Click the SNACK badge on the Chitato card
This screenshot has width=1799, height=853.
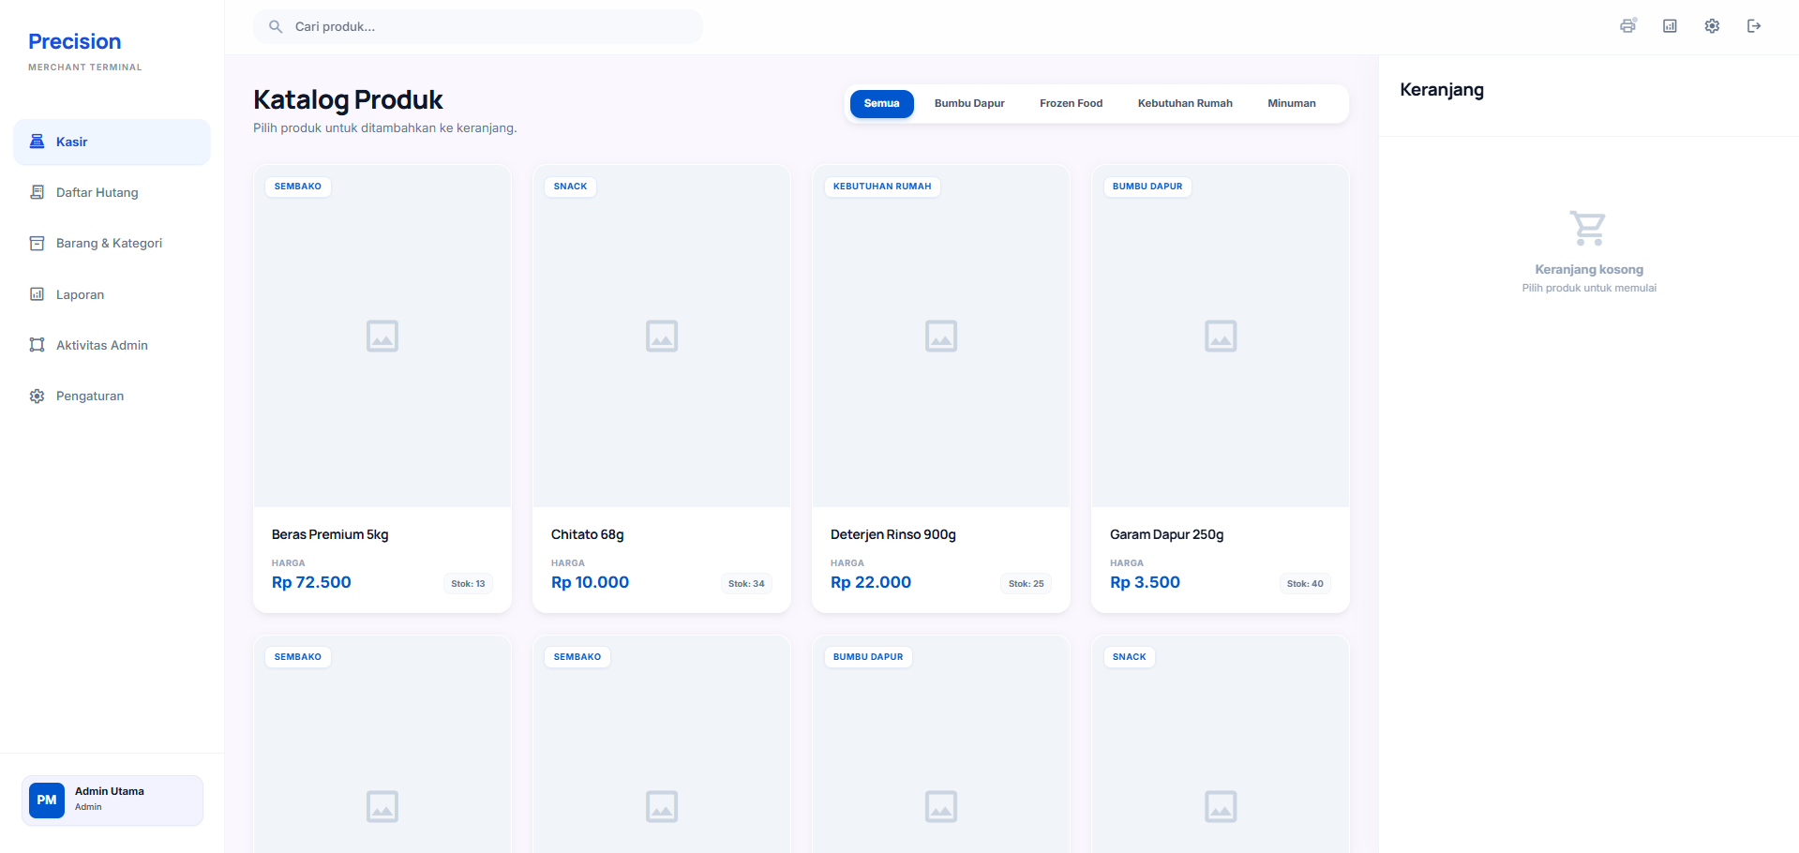point(570,187)
